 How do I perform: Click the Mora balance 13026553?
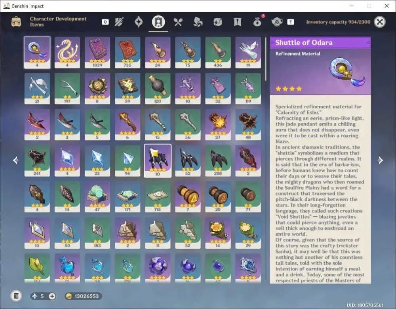click(x=83, y=296)
